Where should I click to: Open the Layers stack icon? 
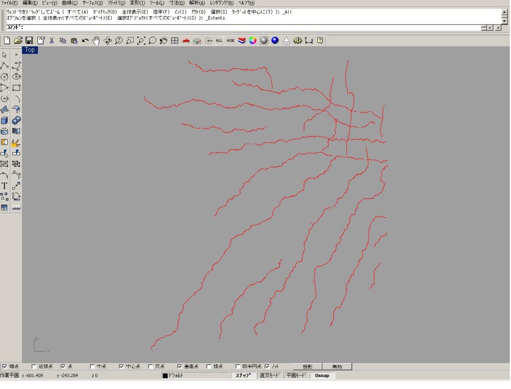coord(242,40)
